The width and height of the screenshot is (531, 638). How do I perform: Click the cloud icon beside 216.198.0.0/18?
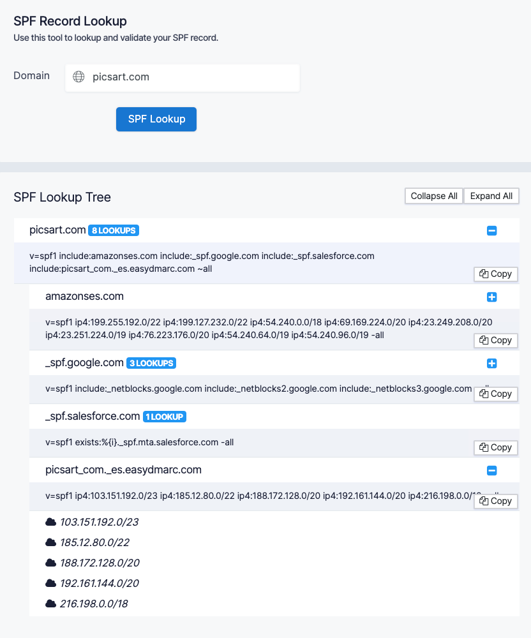51,604
